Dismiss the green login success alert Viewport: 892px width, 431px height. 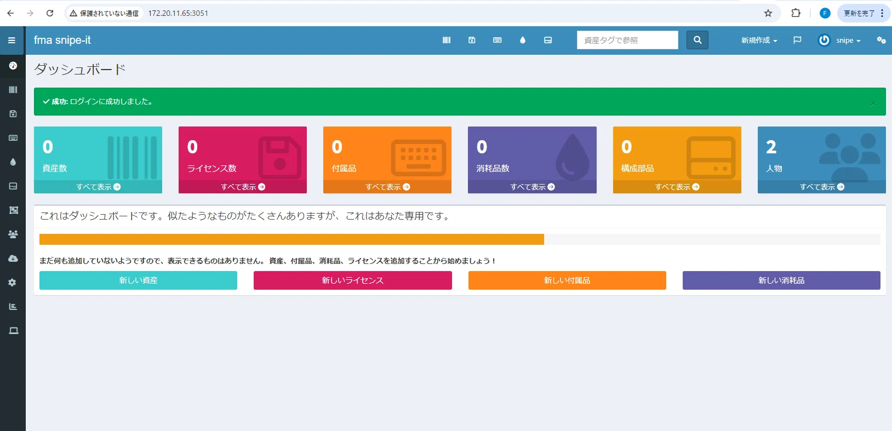(873, 102)
